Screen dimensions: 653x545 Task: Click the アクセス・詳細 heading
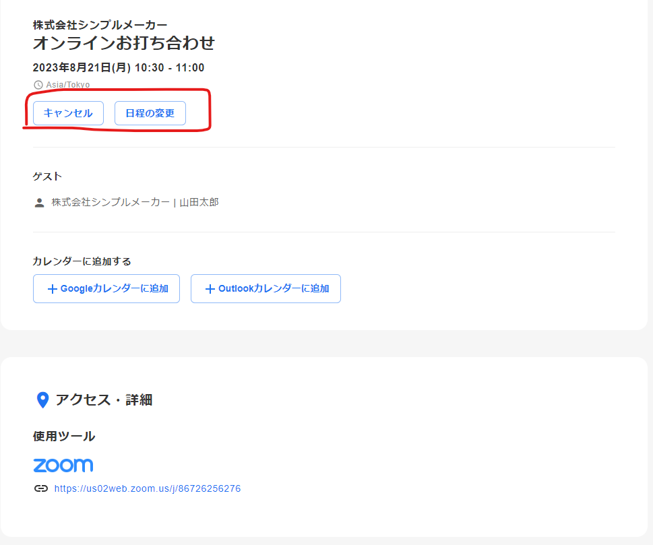click(x=104, y=399)
